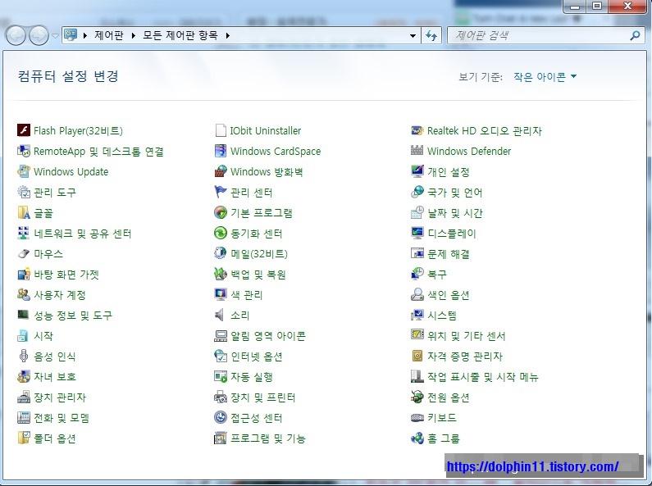Select the 모든 제어판 항목 breadcrumb segment
The image size is (652, 486).
(x=180, y=35)
